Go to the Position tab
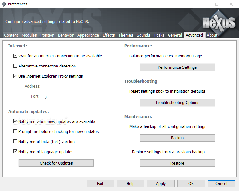 47,35
